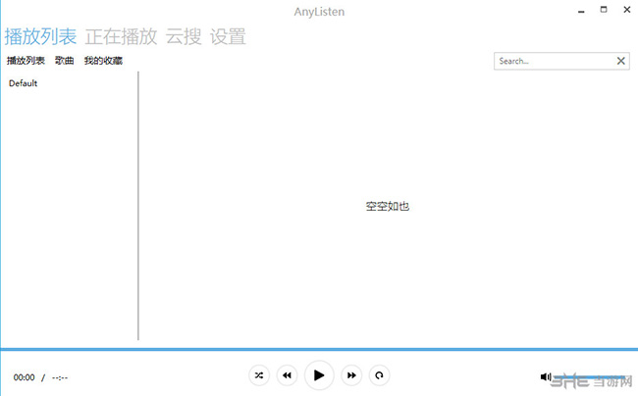Screen dimensions: 638x396
Task: Toggle shuffle playback mode
Action: click(x=259, y=375)
